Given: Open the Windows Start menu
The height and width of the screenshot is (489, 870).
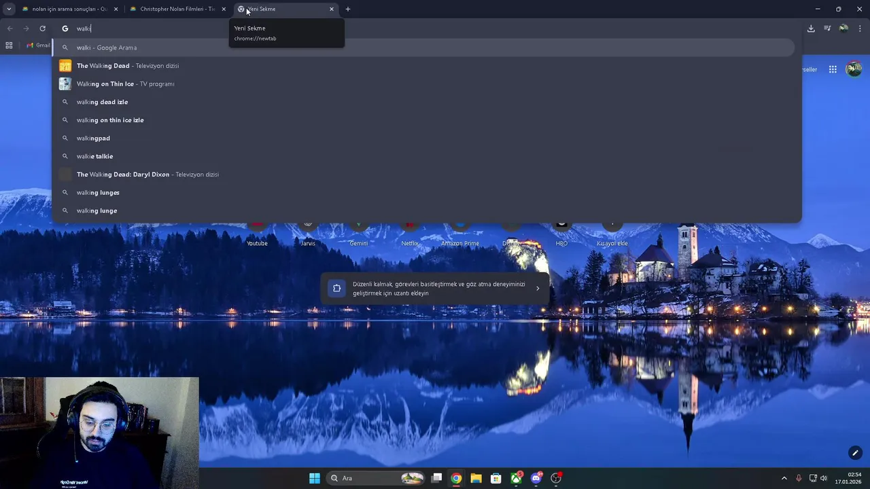Looking at the screenshot, I should [x=315, y=478].
